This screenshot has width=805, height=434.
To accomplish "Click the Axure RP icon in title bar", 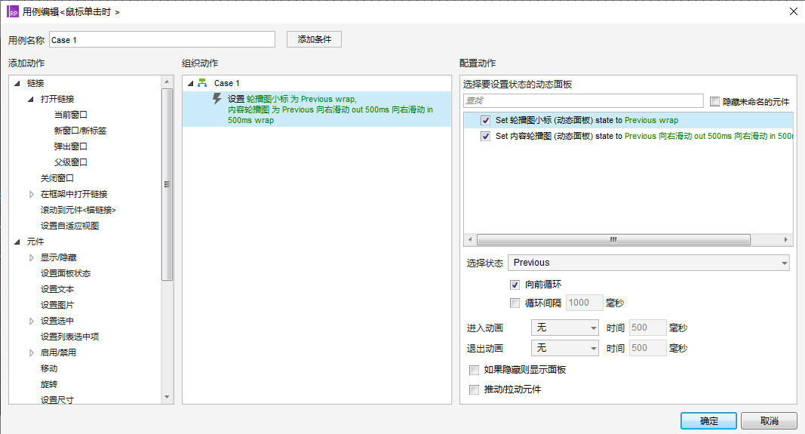I will pyautogui.click(x=13, y=11).
